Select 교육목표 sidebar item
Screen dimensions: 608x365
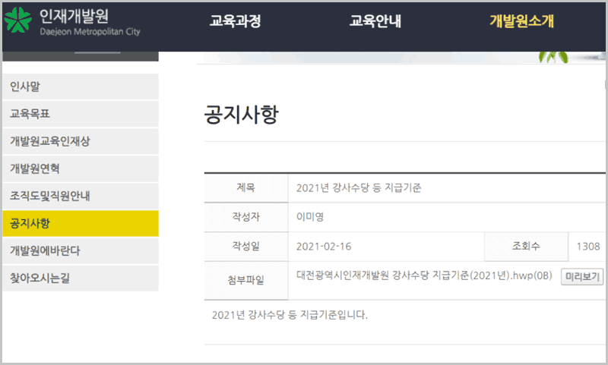click(81, 114)
